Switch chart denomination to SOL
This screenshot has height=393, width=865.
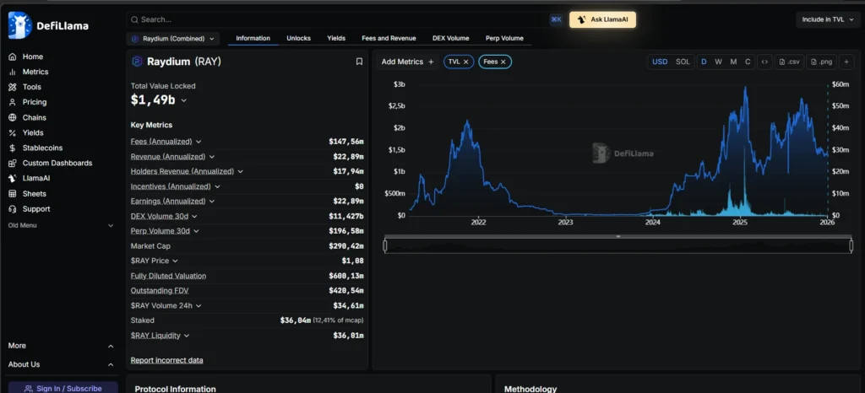click(683, 62)
